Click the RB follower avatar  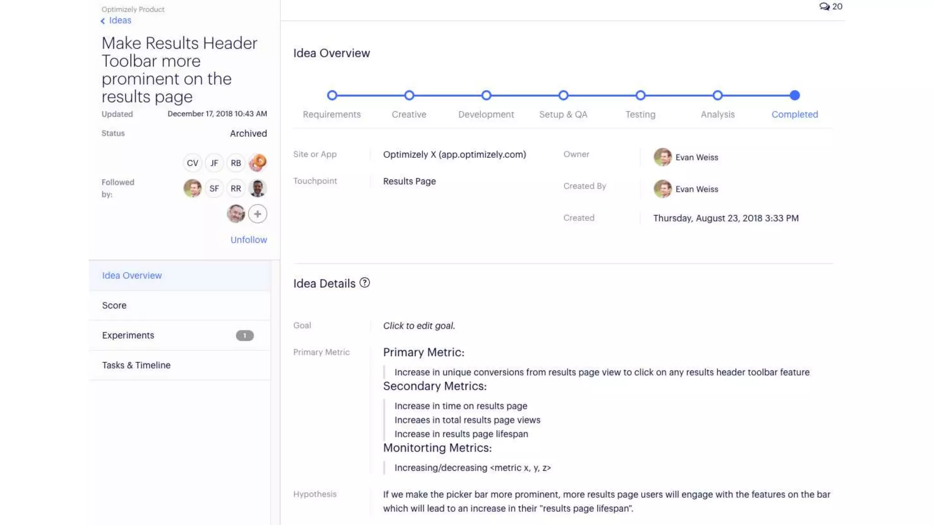coord(236,163)
